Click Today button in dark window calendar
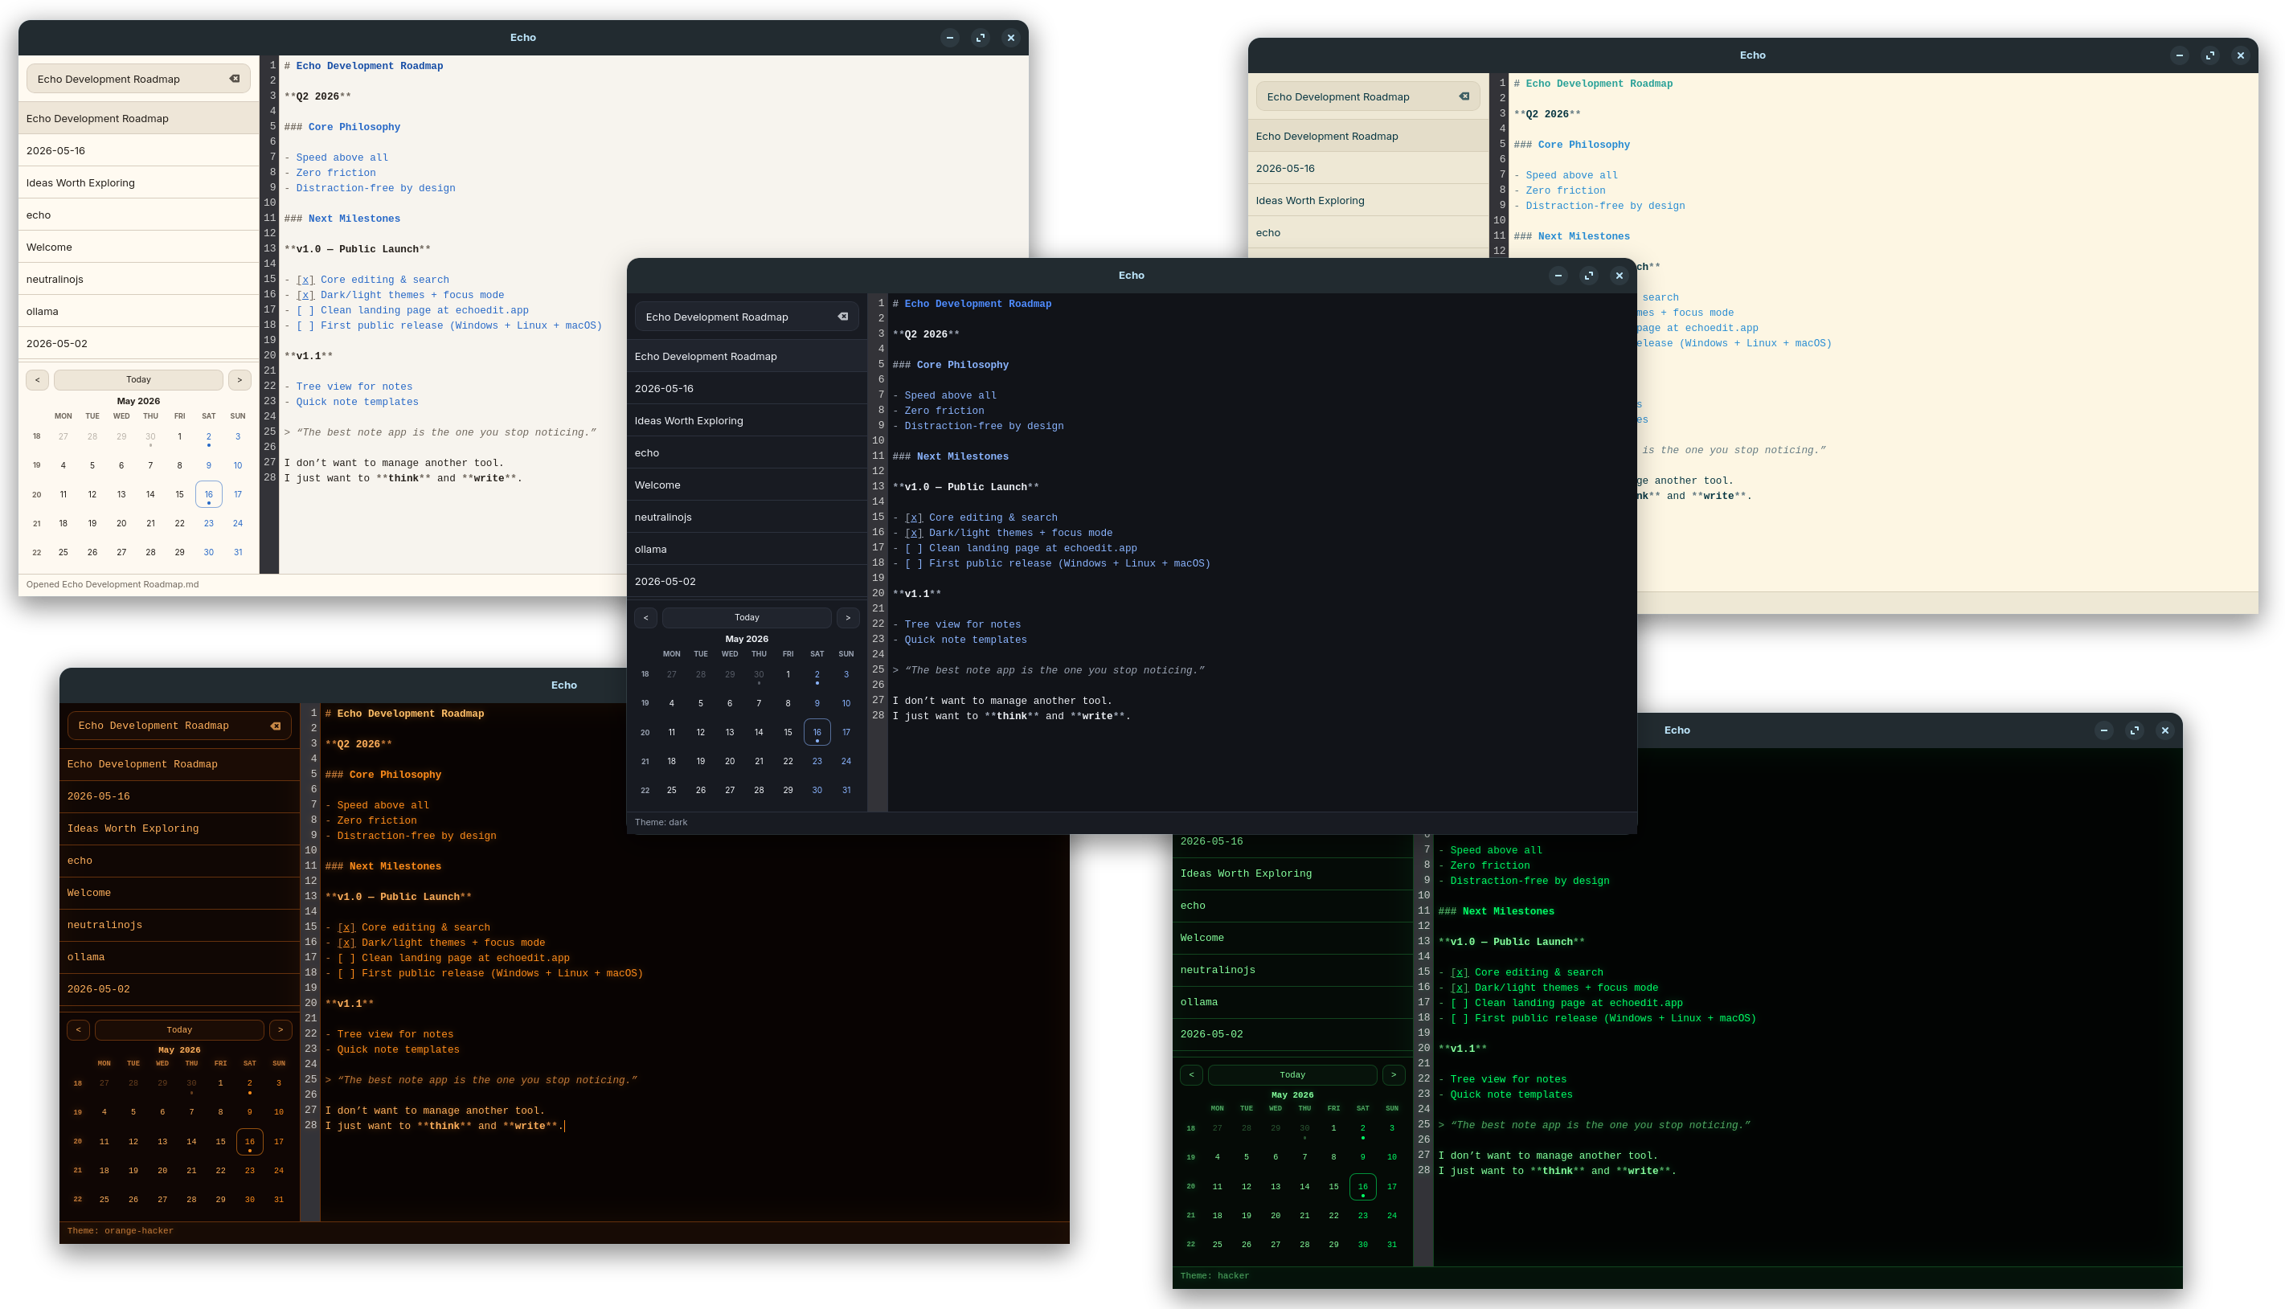 pyautogui.click(x=747, y=618)
